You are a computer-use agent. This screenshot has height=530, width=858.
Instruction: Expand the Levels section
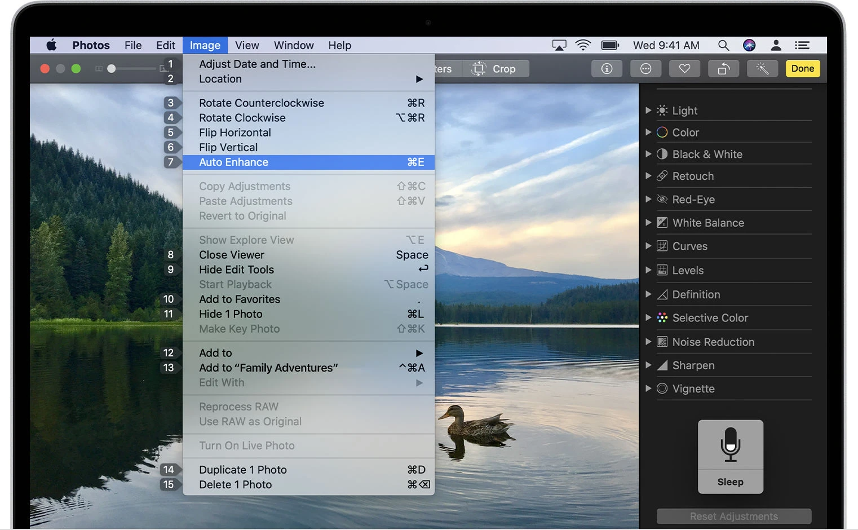click(x=648, y=270)
